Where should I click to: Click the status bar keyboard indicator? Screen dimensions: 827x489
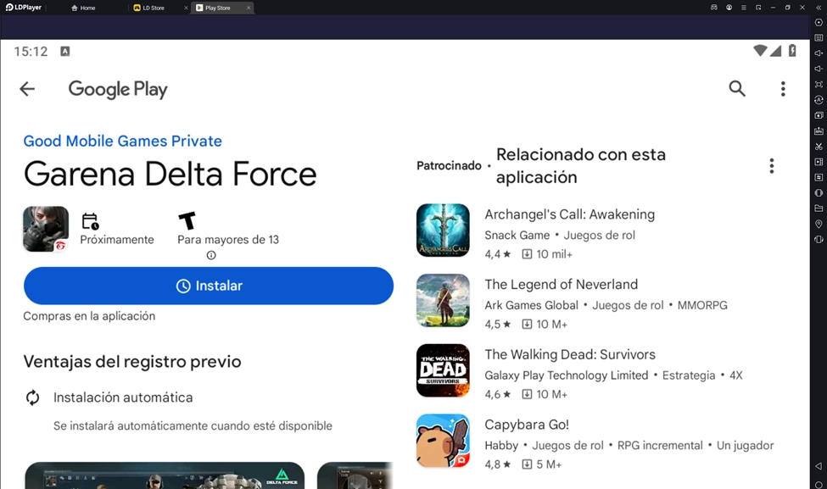tap(64, 51)
